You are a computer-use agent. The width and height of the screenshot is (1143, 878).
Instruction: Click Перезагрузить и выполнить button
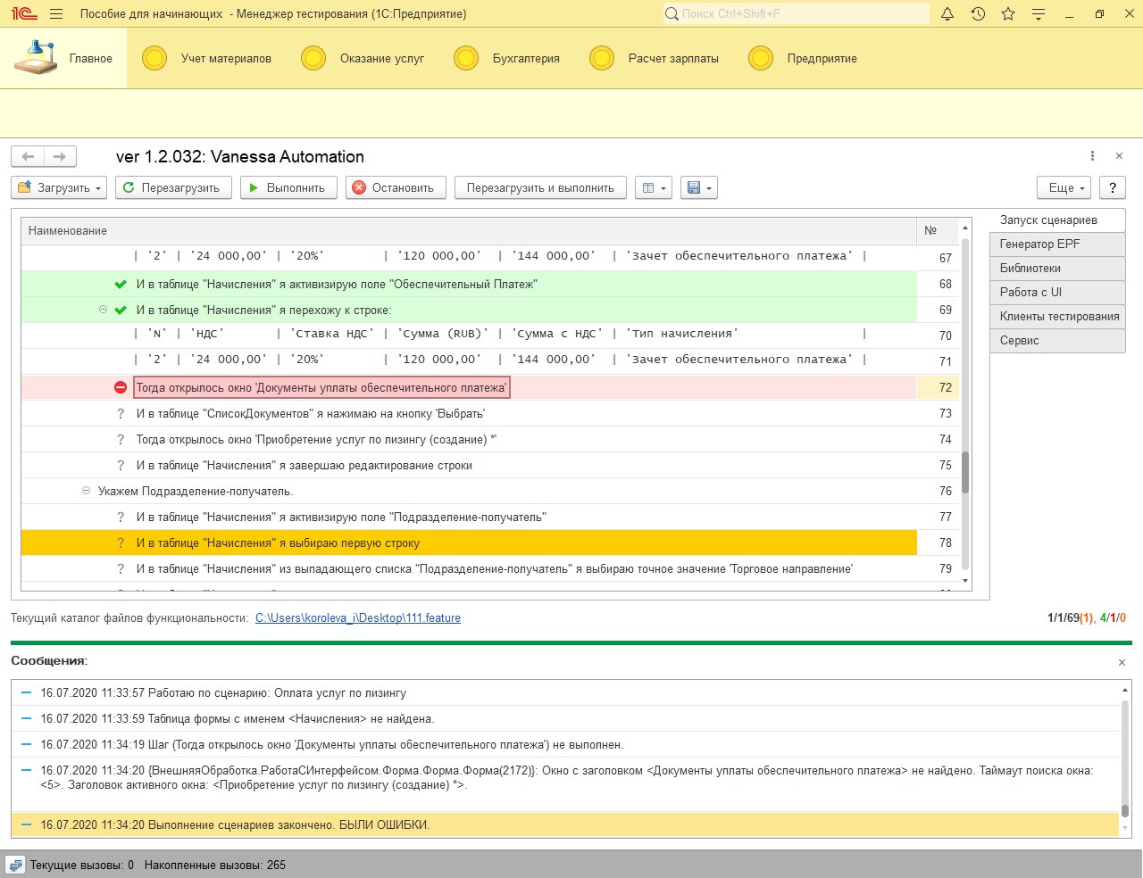[x=540, y=188]
